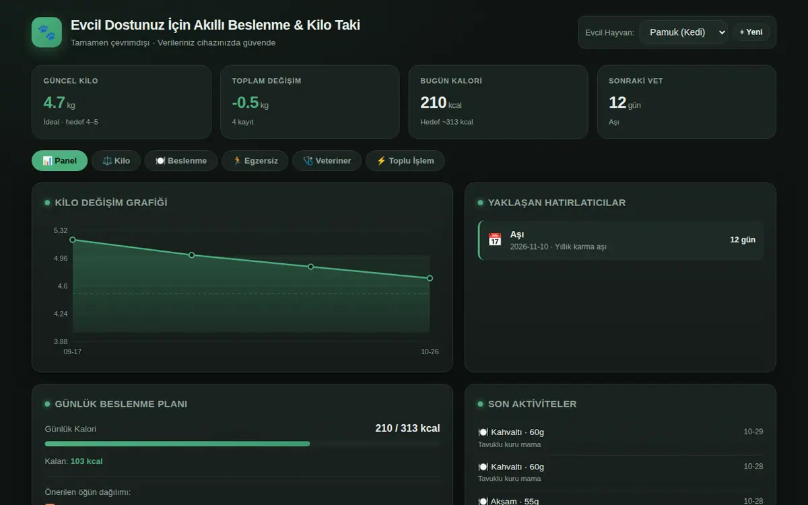
Task: Expand the Pamuk (Kedi) pet selector dropdown
Action: click(683, 32)
